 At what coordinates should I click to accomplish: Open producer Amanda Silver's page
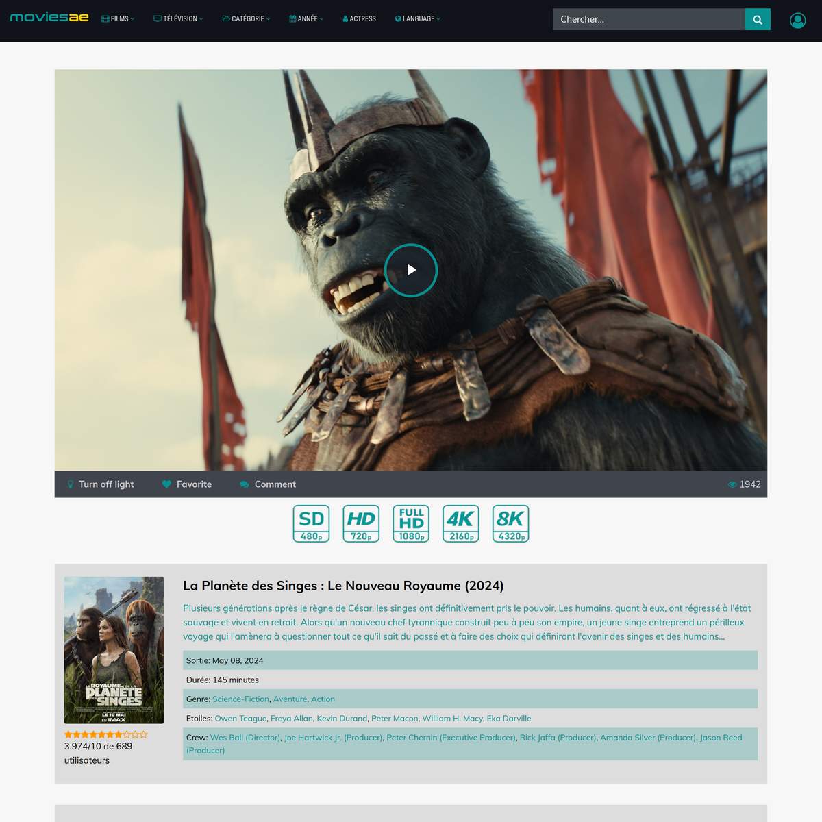648,738
